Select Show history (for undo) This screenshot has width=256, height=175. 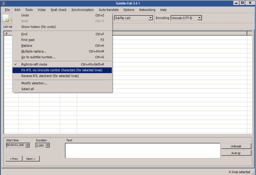point(62,26)
